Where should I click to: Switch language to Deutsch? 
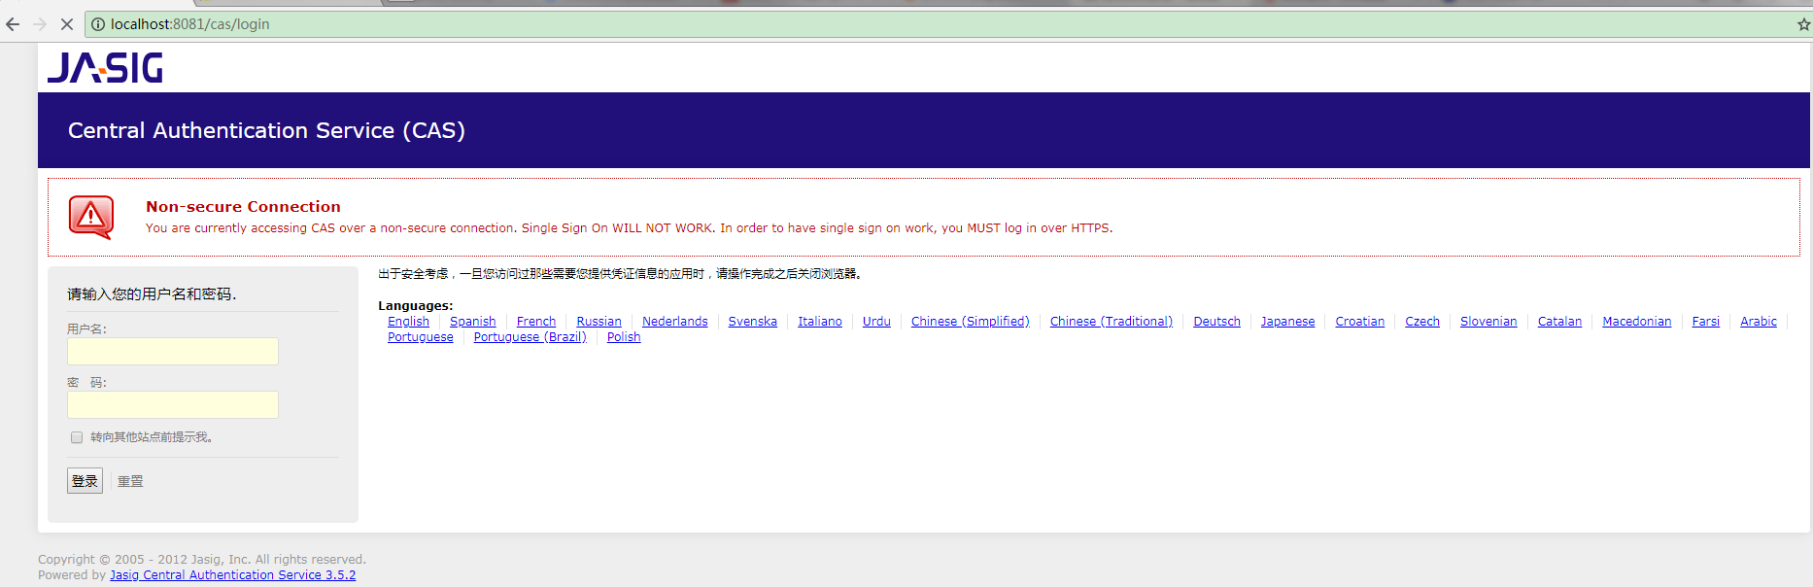coord(1217,322)
